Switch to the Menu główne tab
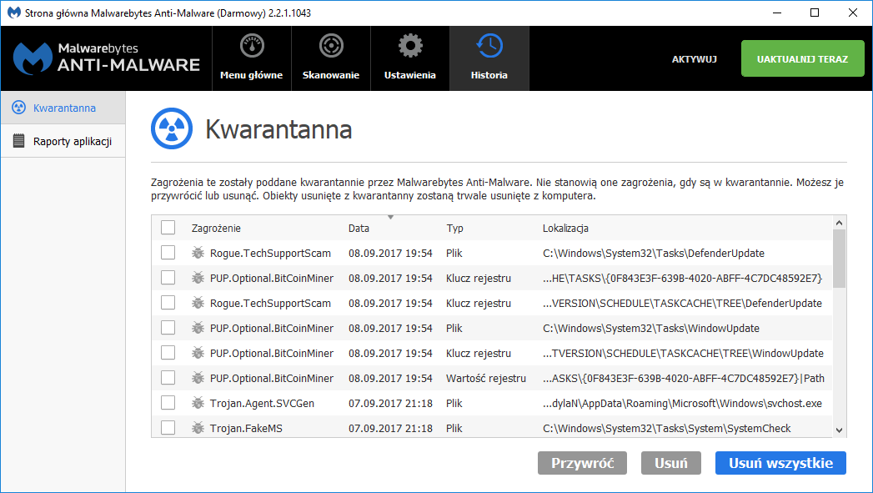This screenshot has width=873, height=493. (252, 58)
